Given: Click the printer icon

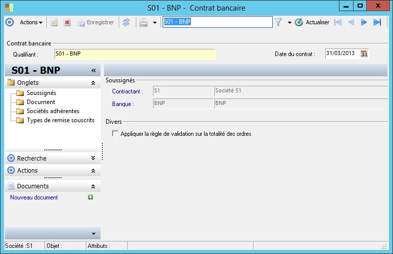Looking at the screenshot, I should tap(143, 22).
